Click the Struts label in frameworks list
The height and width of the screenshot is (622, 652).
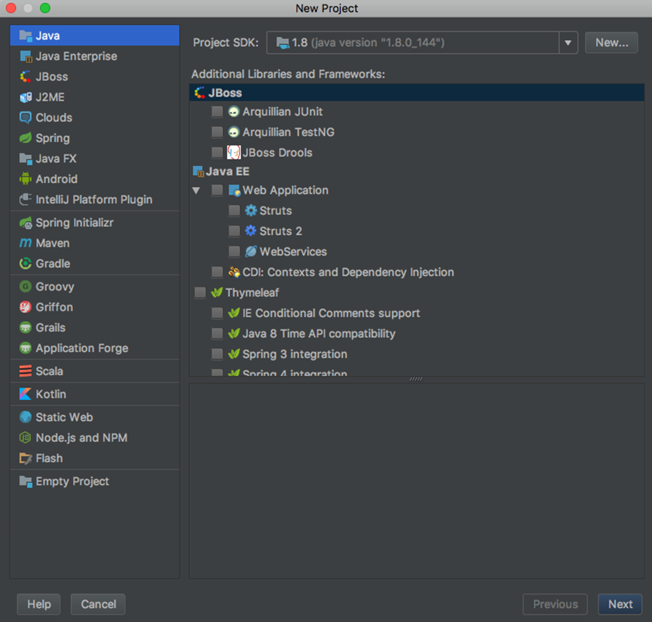[x=275, y=211]
